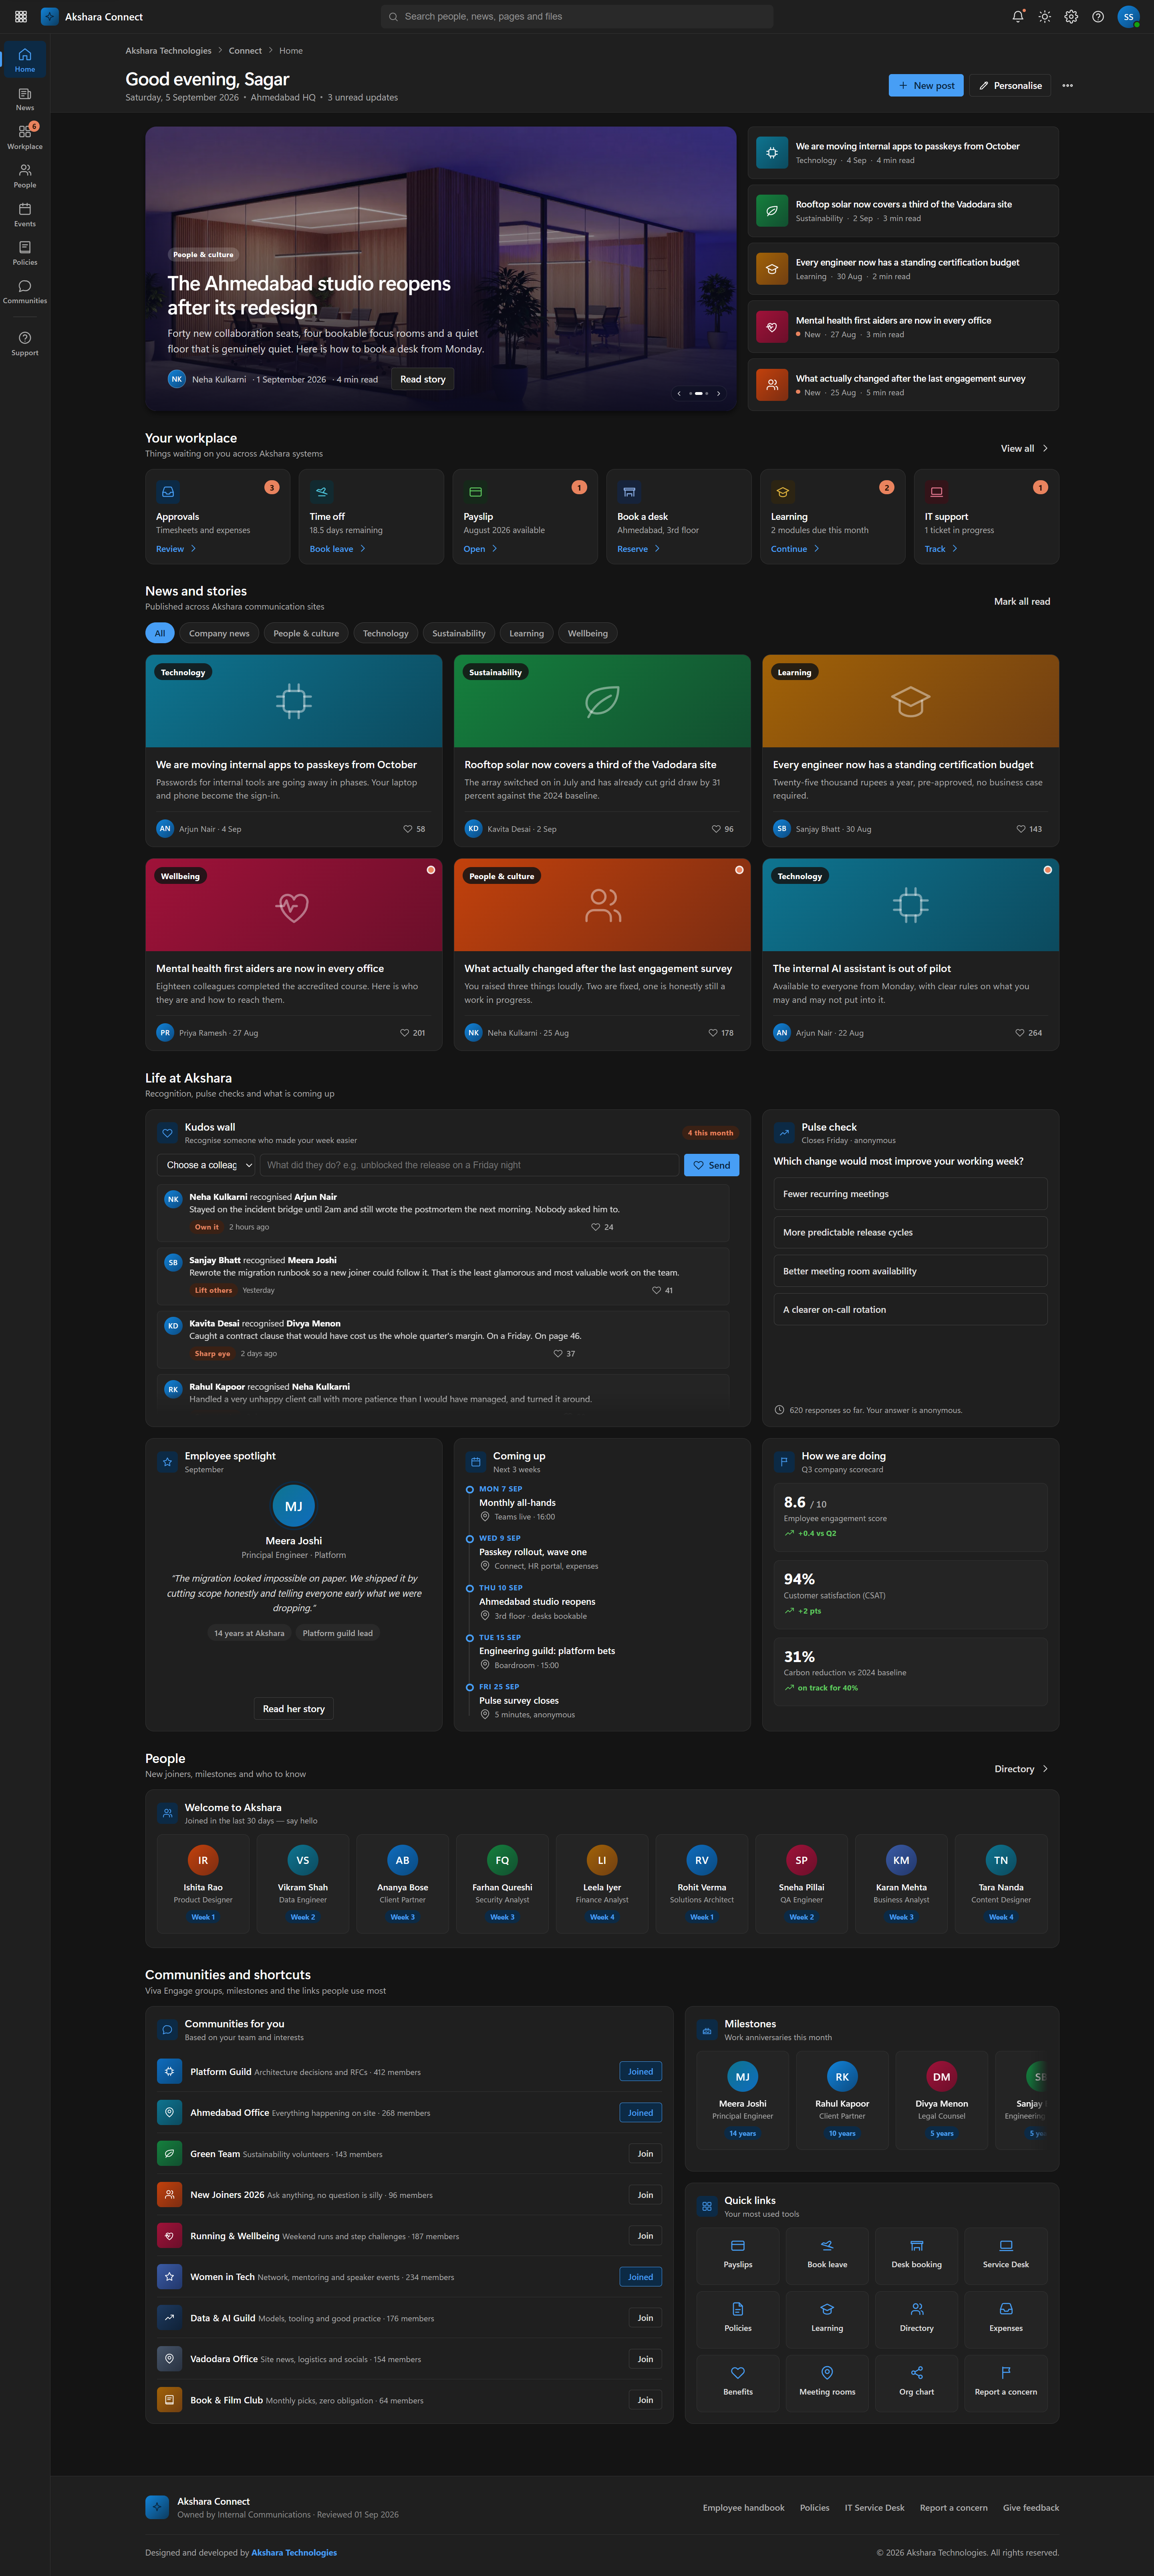This screenshot has height=2576, width=1154.
Task: Like the rooftop solar story heart
Action: click(x=722, y=829)
